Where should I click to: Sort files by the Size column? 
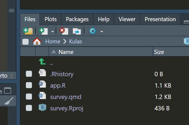pyautogui.click(x=159, y=52)
